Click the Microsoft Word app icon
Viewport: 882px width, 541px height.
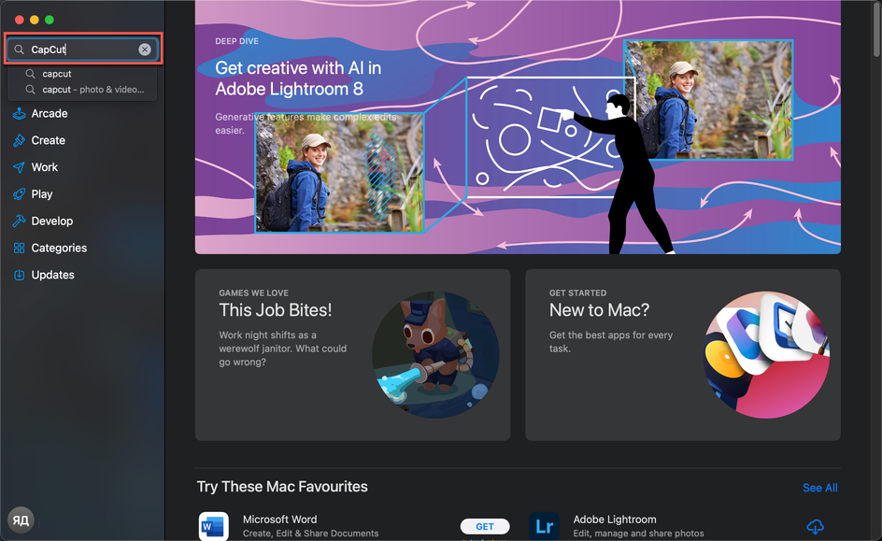(214, 526)
